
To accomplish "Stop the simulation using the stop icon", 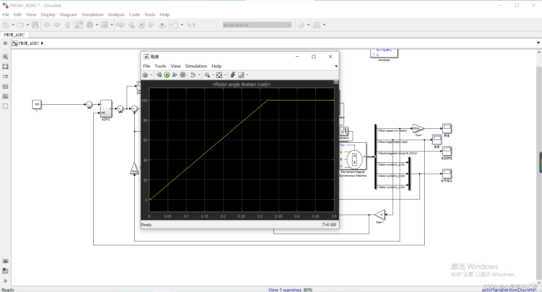I will click(x=162, y=25).
